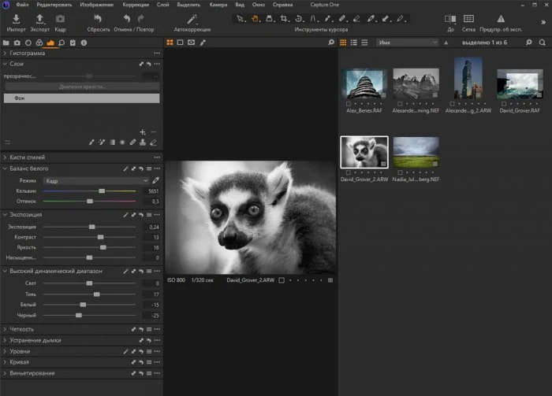Toggle color tag checkbox under Nadia_Jul...berg.NEF
552x396 pixels.
pyautogui.click(x=400, y=172)
